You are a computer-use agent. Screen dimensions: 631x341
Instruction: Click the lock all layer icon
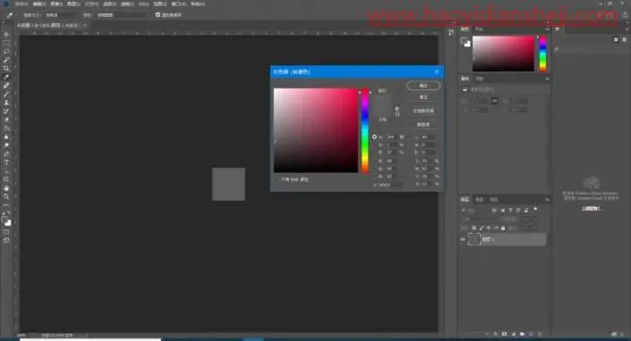503,228
